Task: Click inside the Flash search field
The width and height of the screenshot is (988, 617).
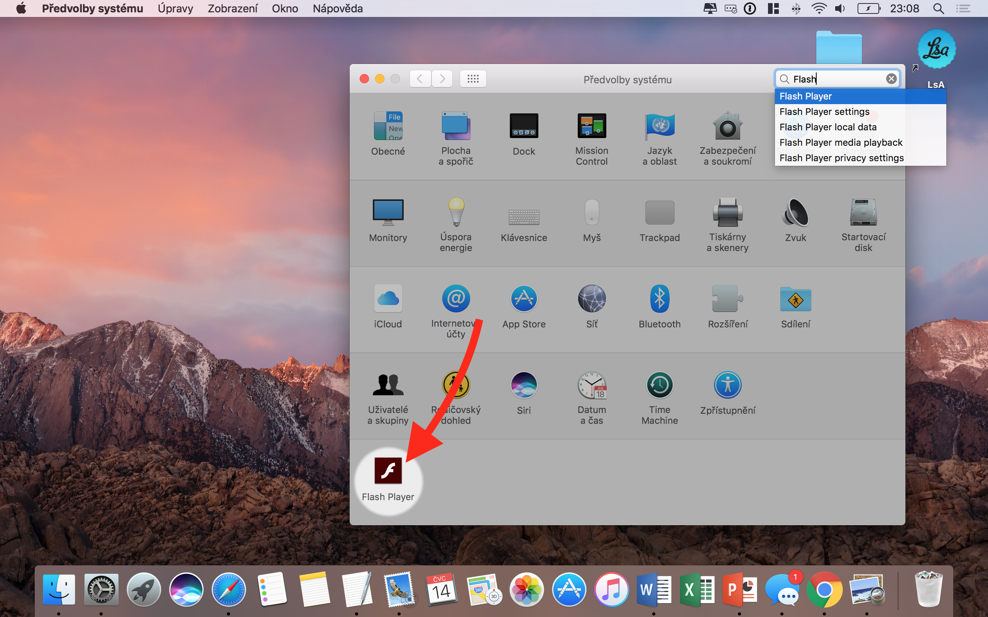Action: (x=841, y=79)
